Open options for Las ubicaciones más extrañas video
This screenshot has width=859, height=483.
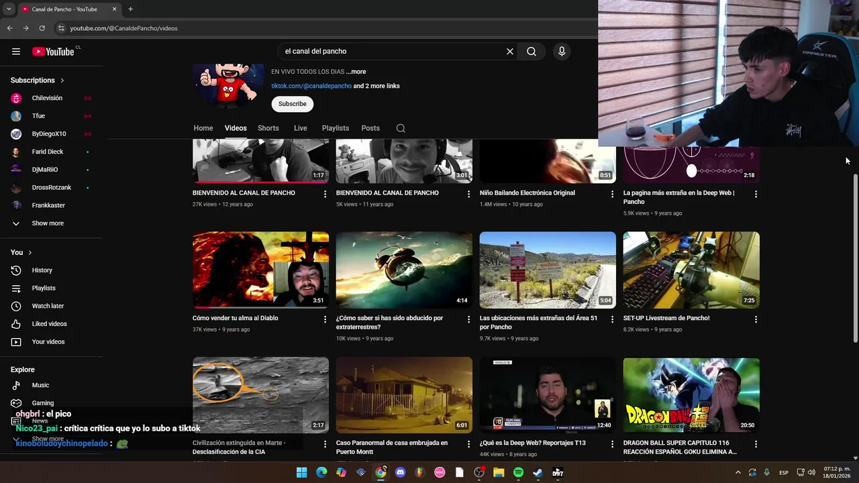pyautogui.click(x=612, y=319)
